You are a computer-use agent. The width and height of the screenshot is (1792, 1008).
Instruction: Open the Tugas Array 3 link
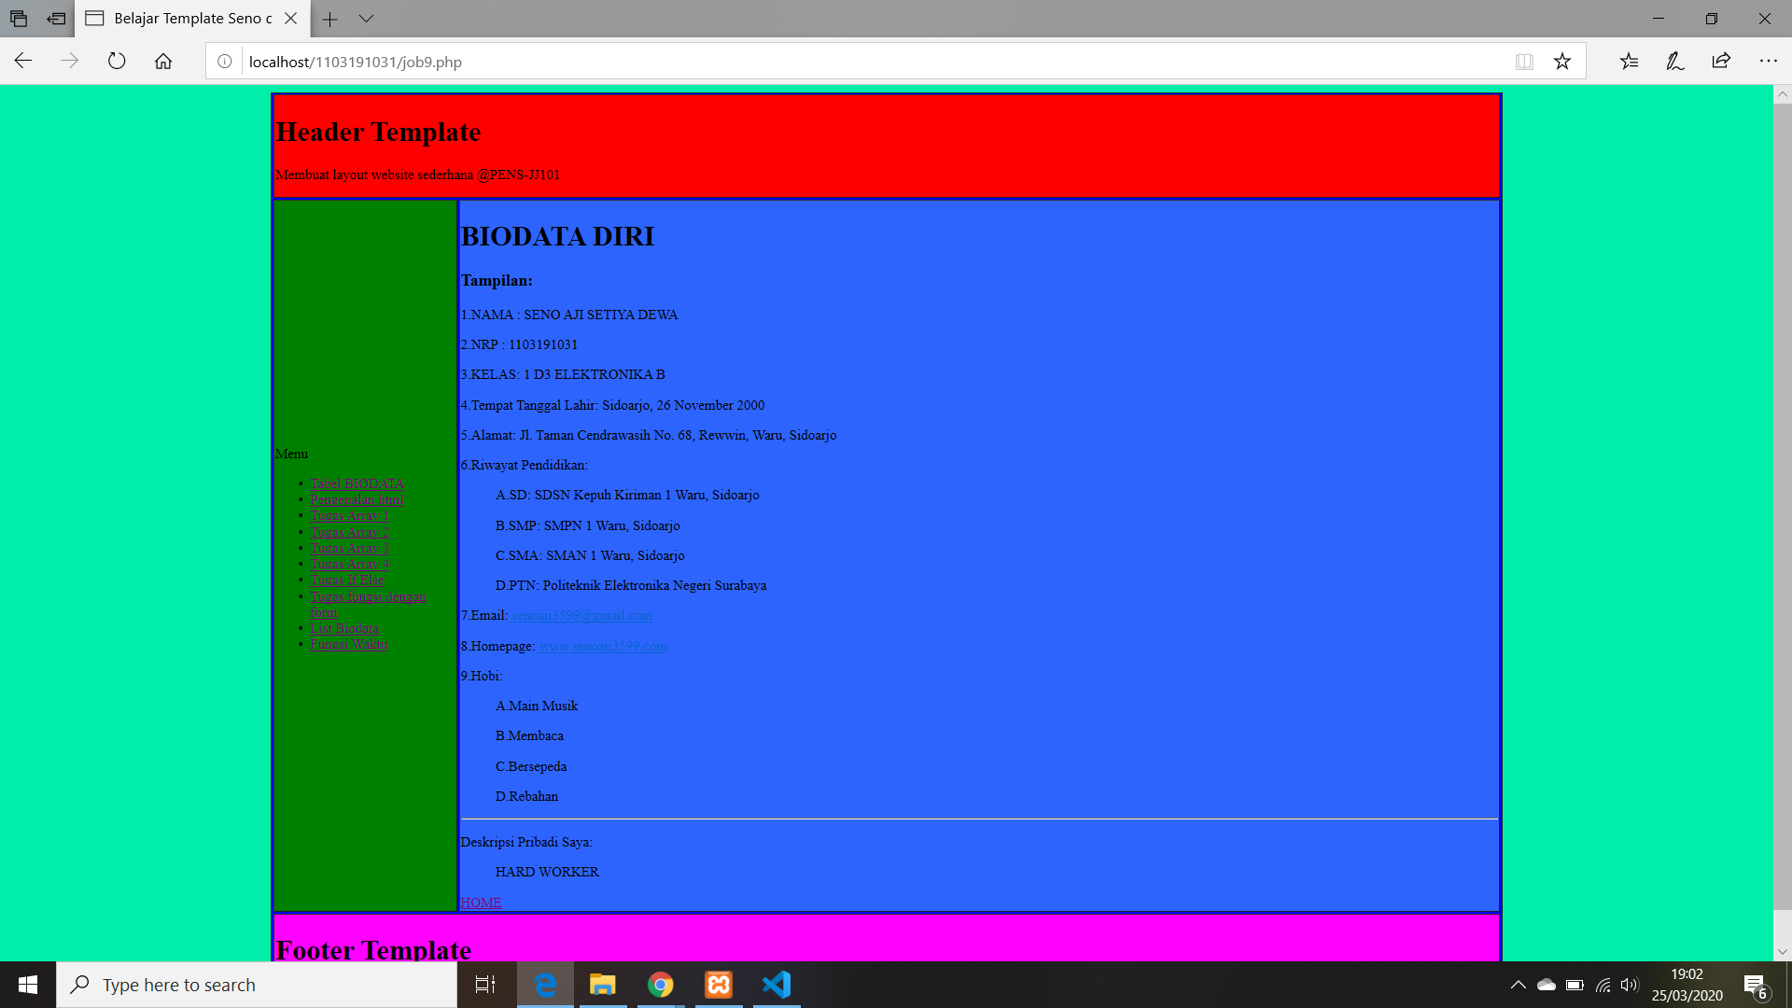tap(349, 548)
